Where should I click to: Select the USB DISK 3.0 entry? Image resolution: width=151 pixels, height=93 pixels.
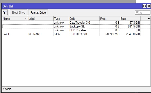click(x=76, y=34)
